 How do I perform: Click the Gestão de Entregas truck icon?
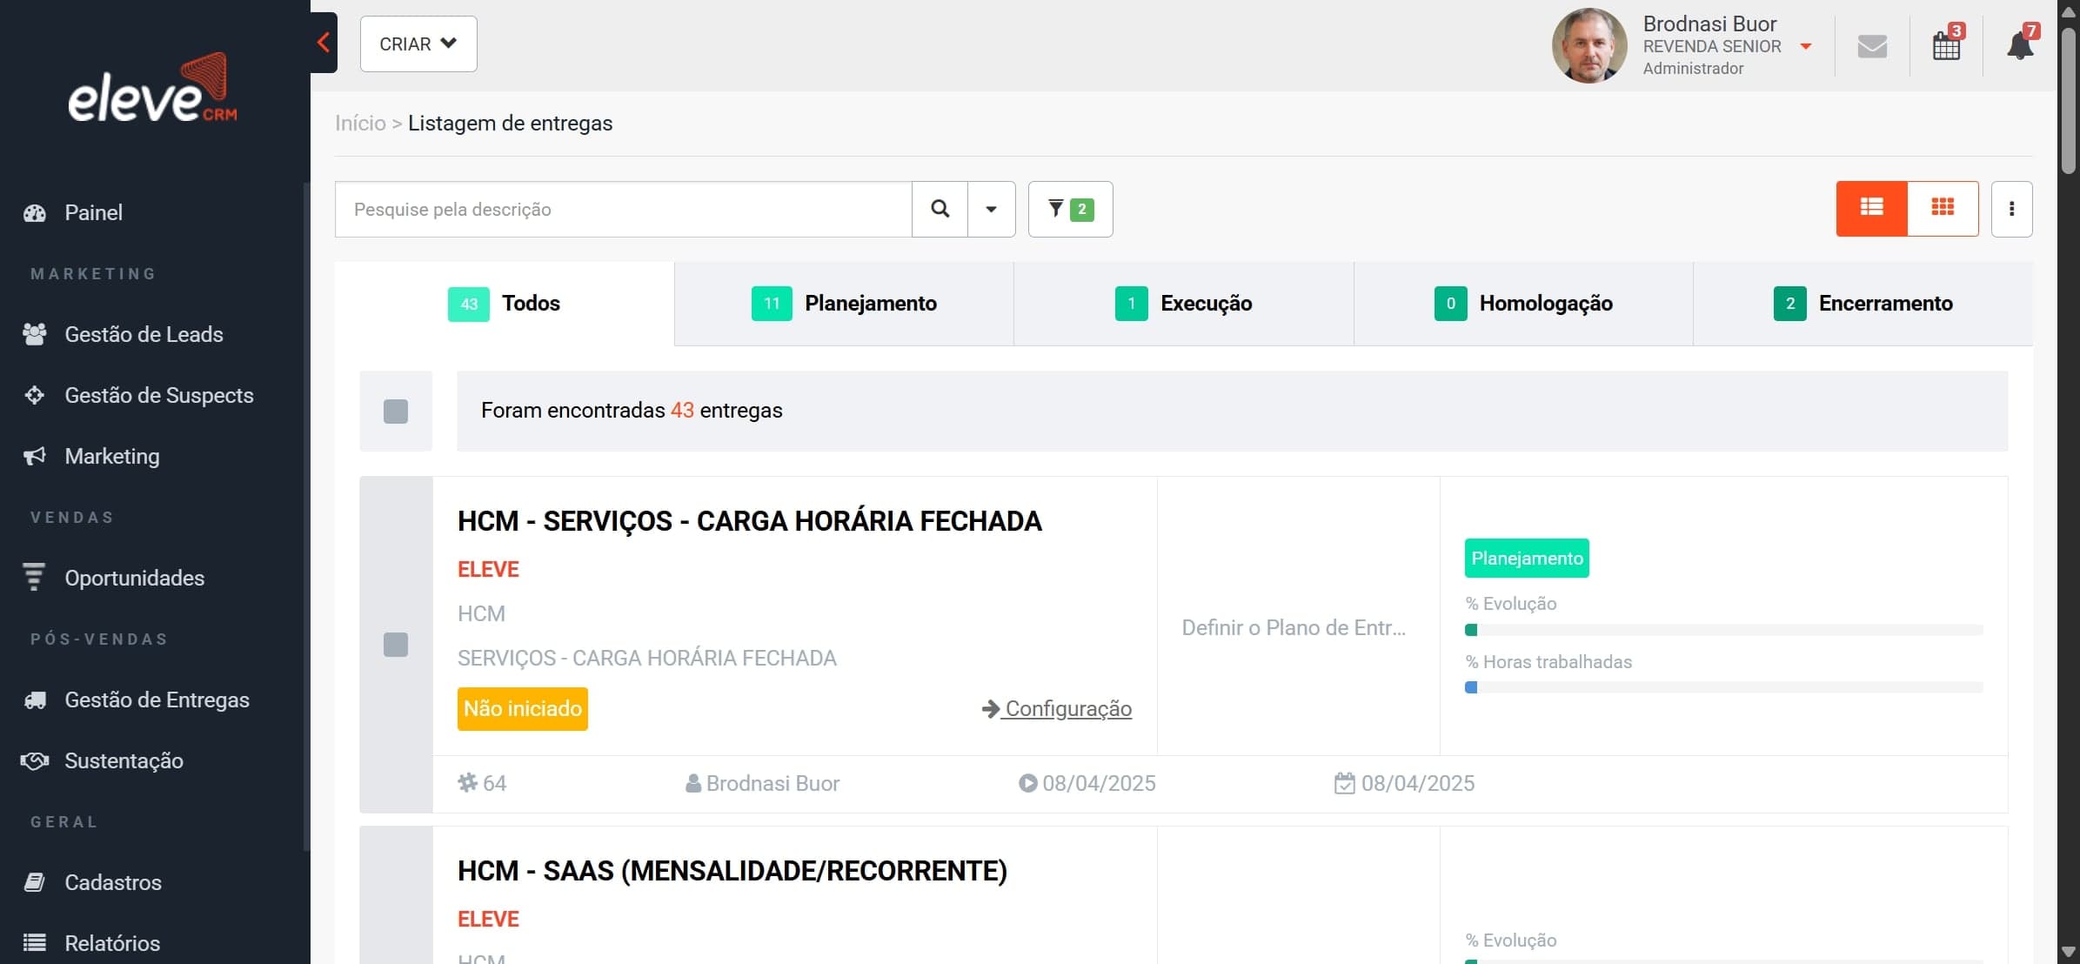[x=35, y=700]
